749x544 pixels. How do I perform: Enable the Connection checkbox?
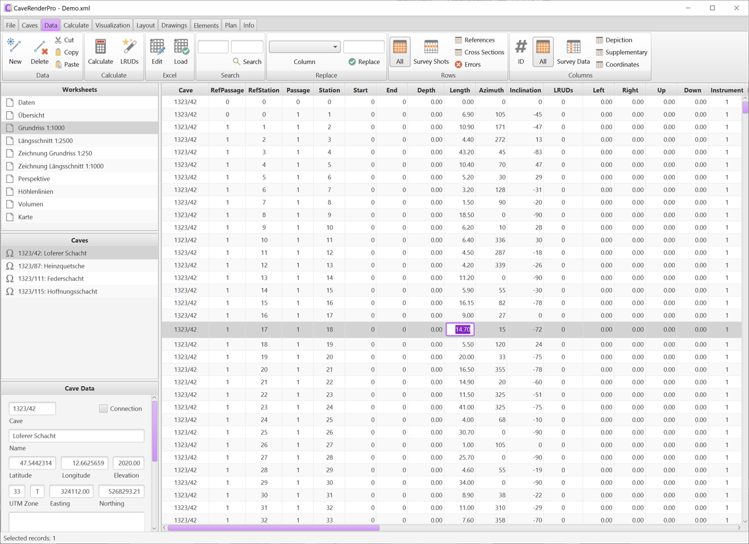click(103, 408)
